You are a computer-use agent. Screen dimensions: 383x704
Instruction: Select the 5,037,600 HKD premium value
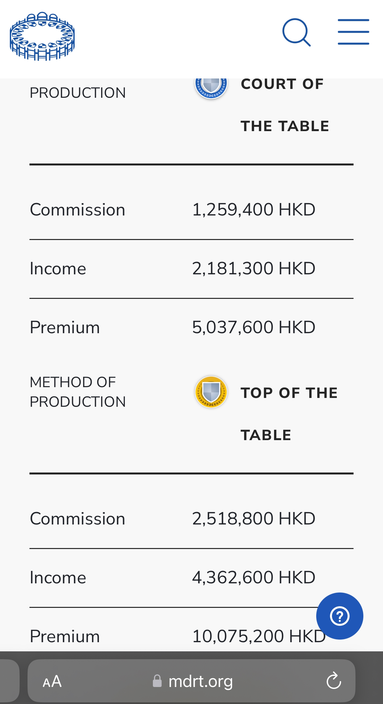click(254, 327)
